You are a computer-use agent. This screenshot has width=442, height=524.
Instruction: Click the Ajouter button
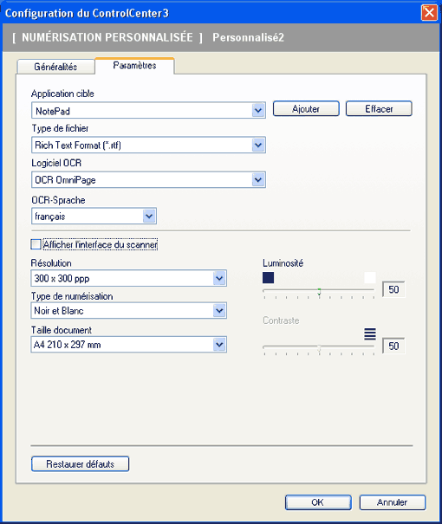pos(306,108)
